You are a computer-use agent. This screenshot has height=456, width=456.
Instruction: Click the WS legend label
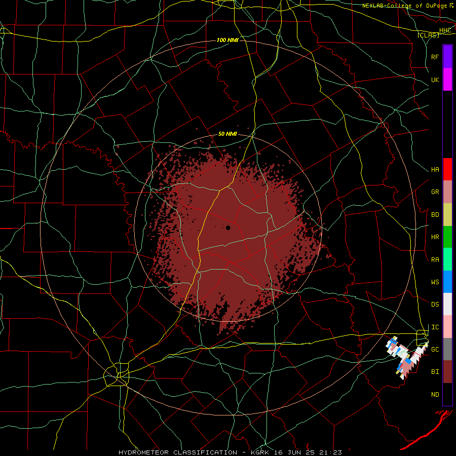(435, 282)
